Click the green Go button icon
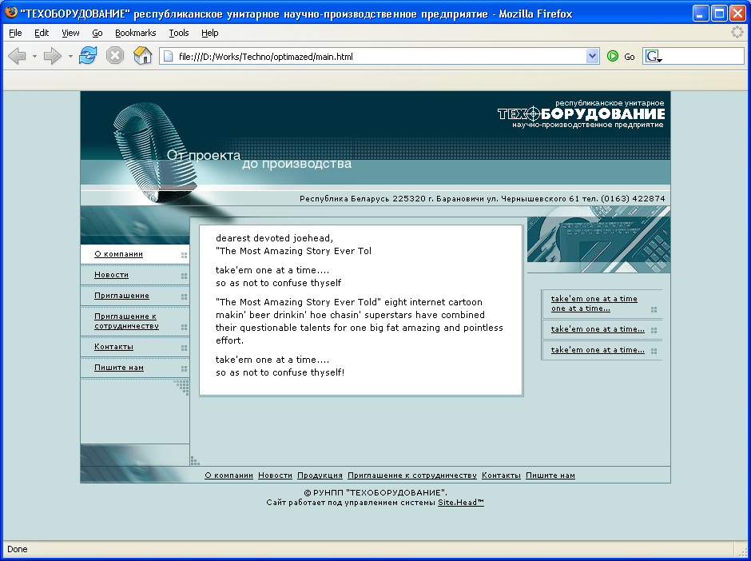The height and width of the screenshot is (561, 751). tap(613, 56)
